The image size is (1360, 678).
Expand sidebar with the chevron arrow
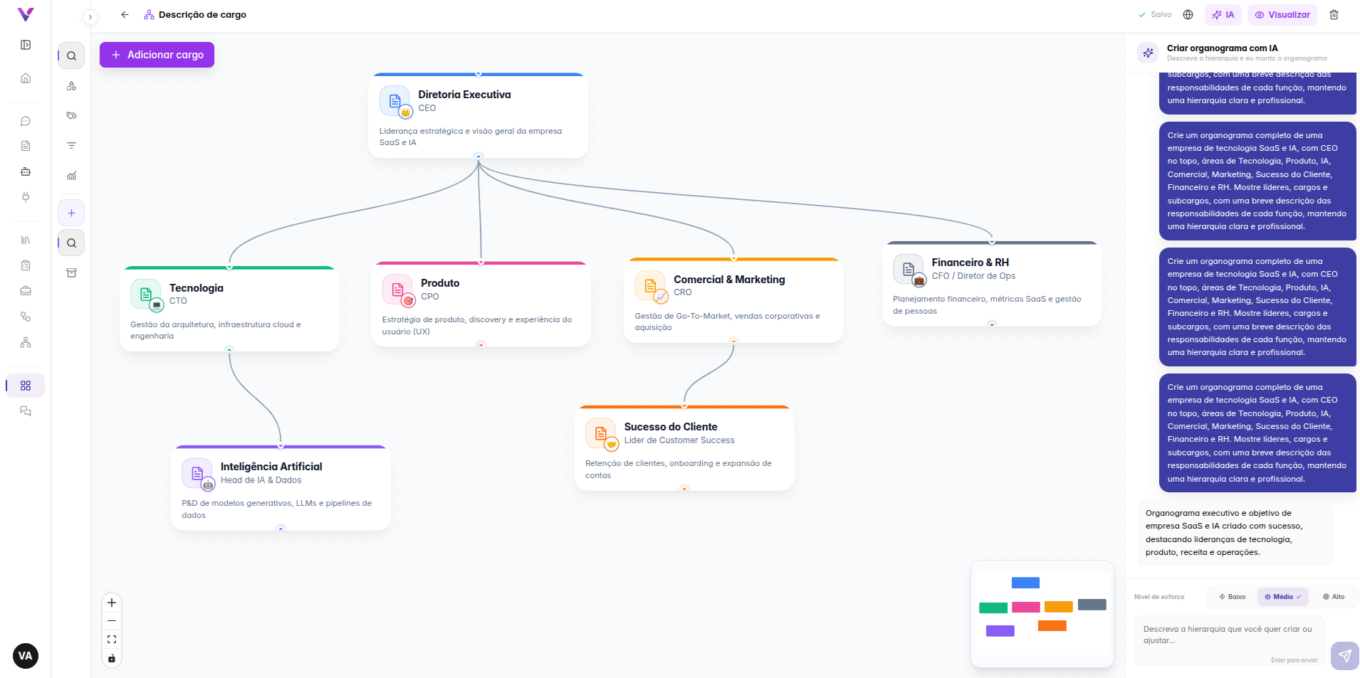(x=90, y=17)
